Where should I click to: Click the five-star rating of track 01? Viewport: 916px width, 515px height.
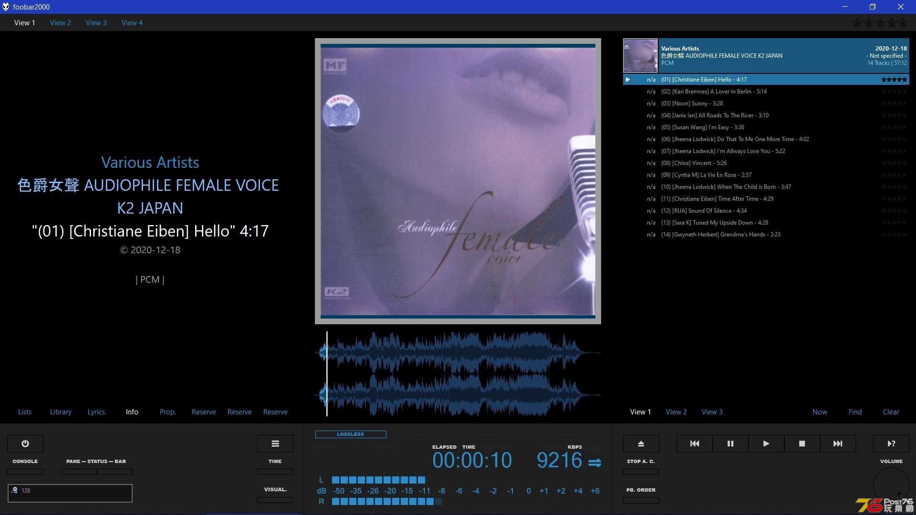[894, 80]
